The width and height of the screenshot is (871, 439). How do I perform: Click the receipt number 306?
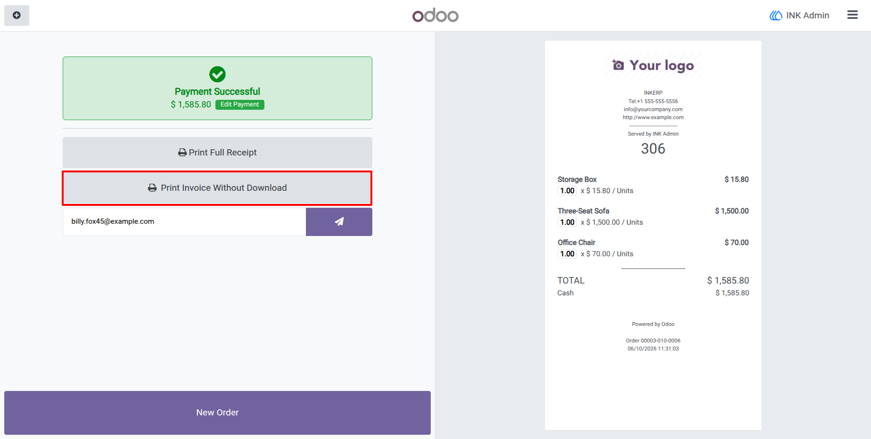tap(653, 149)
